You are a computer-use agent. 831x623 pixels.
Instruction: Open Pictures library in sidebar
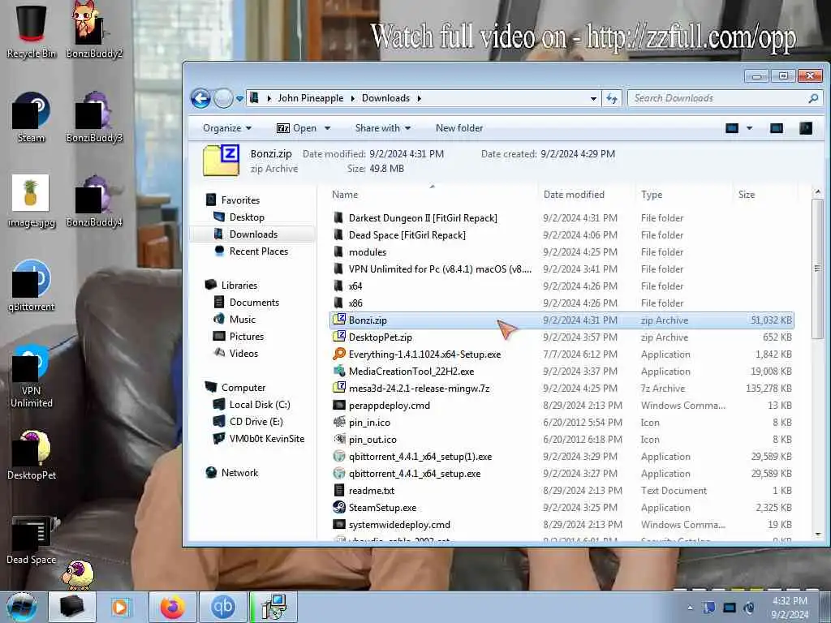coord(247,336)
